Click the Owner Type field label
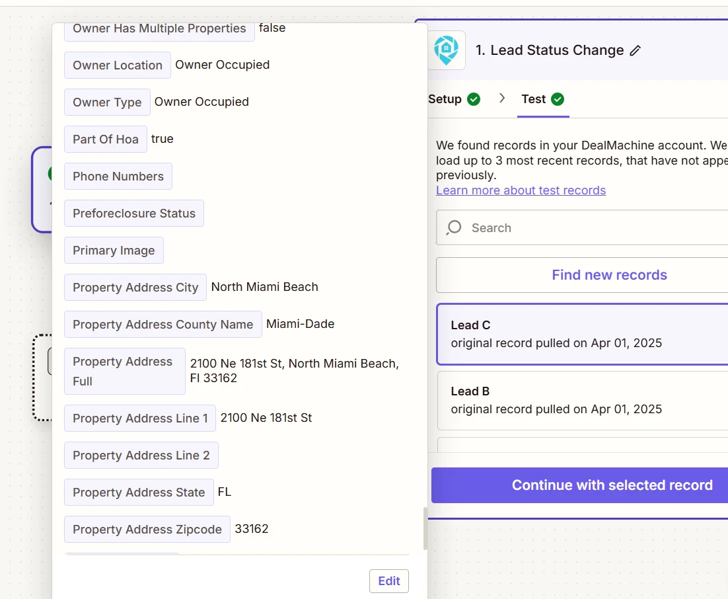This screenshot has width=728, height=599. pyautogui.click(x=107, y=102)
